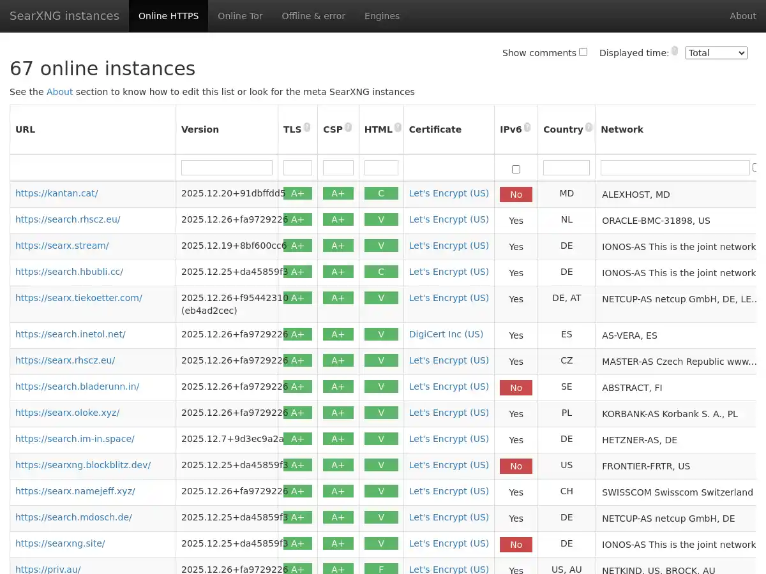Viewport: 766px width, 574px height.
Task: Switch to the Online Tor tab
Action: [x=240, y=15]
